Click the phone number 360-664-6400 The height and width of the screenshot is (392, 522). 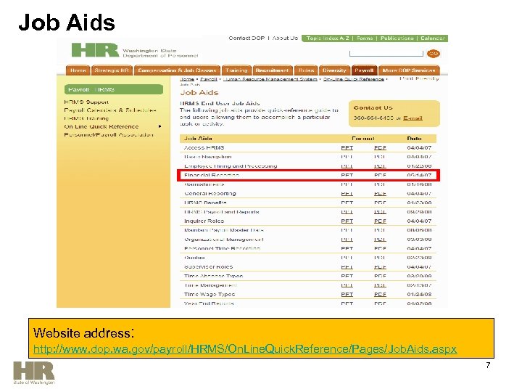click(x=373, y=118)
